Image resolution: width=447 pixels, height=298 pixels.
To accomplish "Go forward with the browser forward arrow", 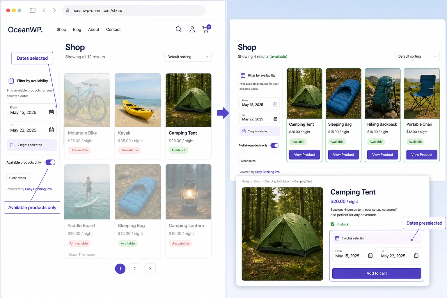I will (54, 10).
